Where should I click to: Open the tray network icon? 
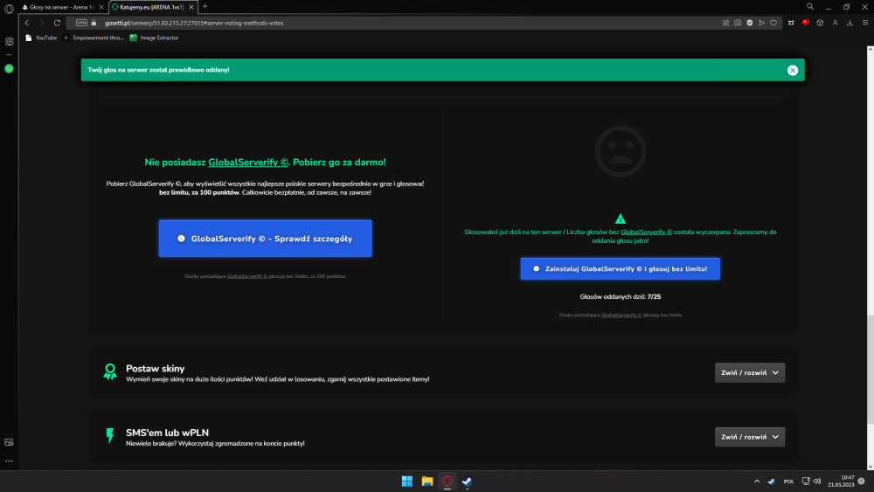click(806, 482)
